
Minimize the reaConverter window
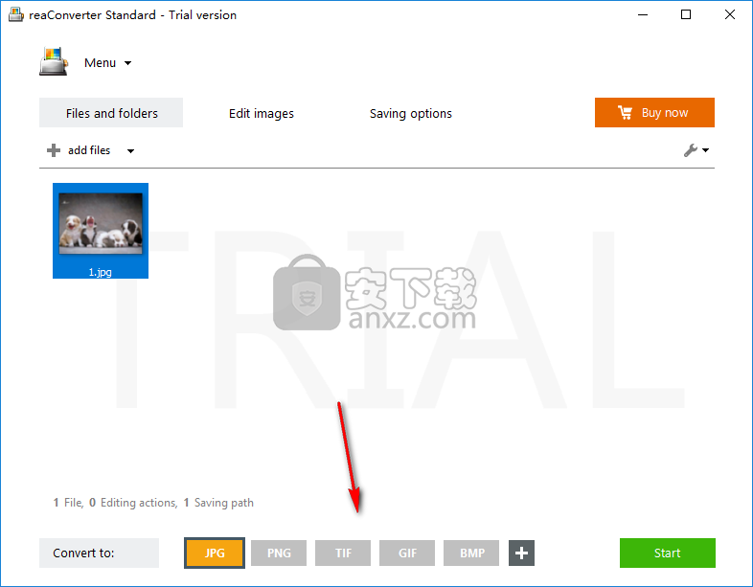tap(643, 15)
